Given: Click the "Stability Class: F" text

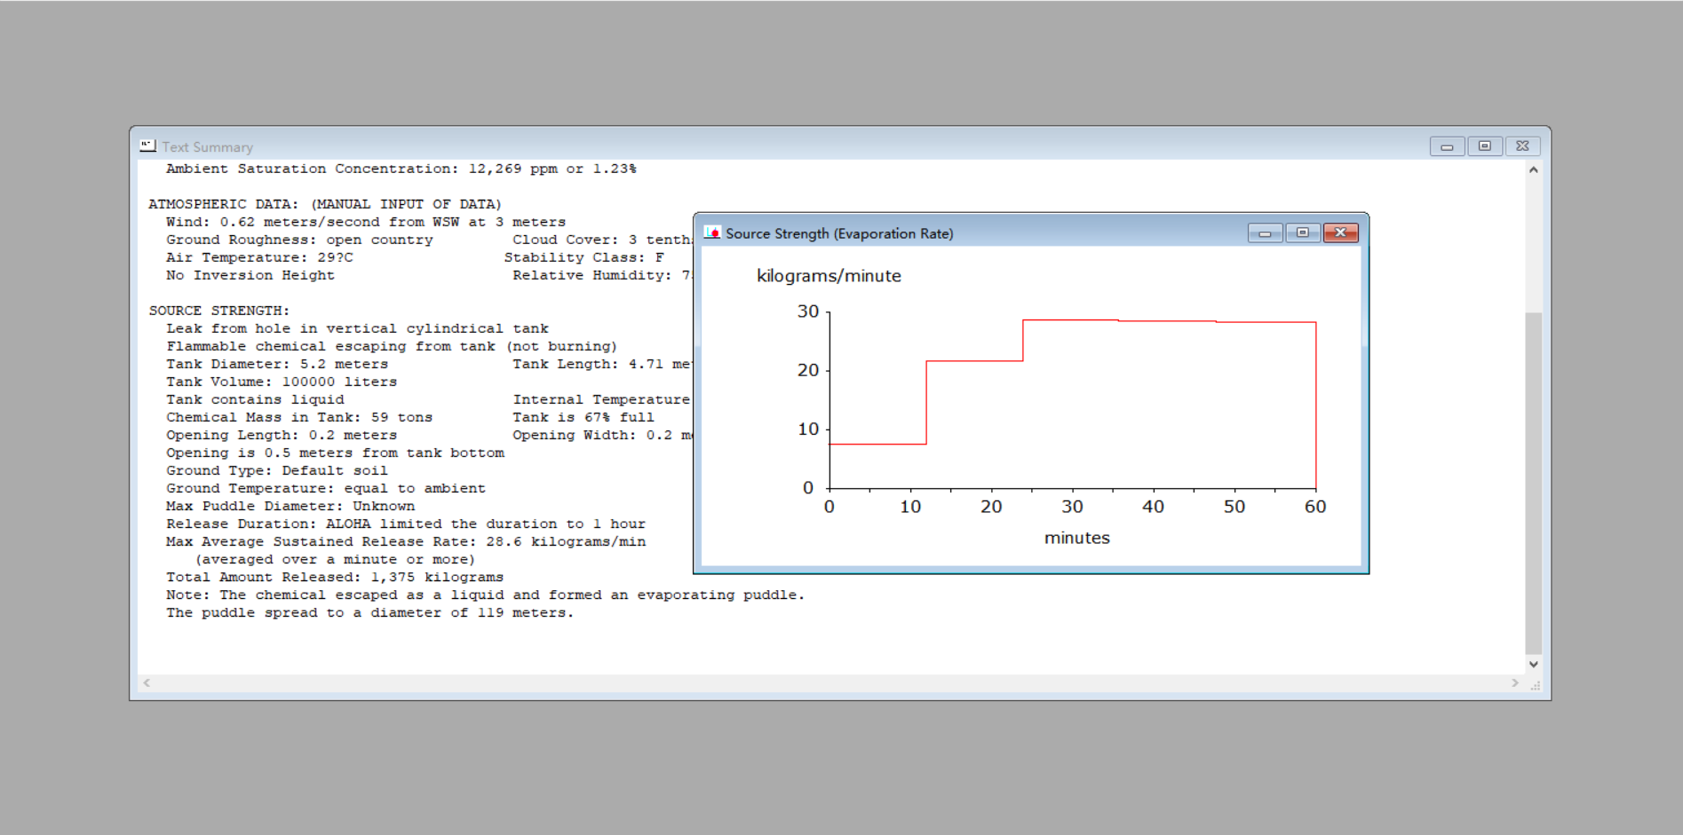Looking at the screenshot, I should [584, 257].
